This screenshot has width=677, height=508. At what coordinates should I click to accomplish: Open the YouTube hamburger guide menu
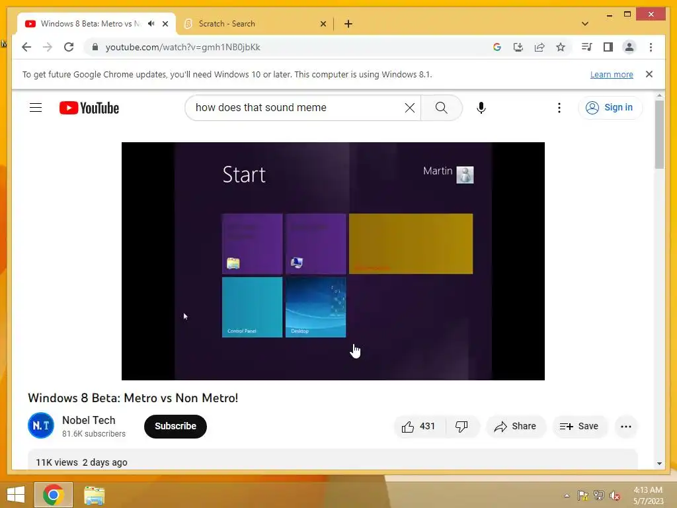point(36,108)
